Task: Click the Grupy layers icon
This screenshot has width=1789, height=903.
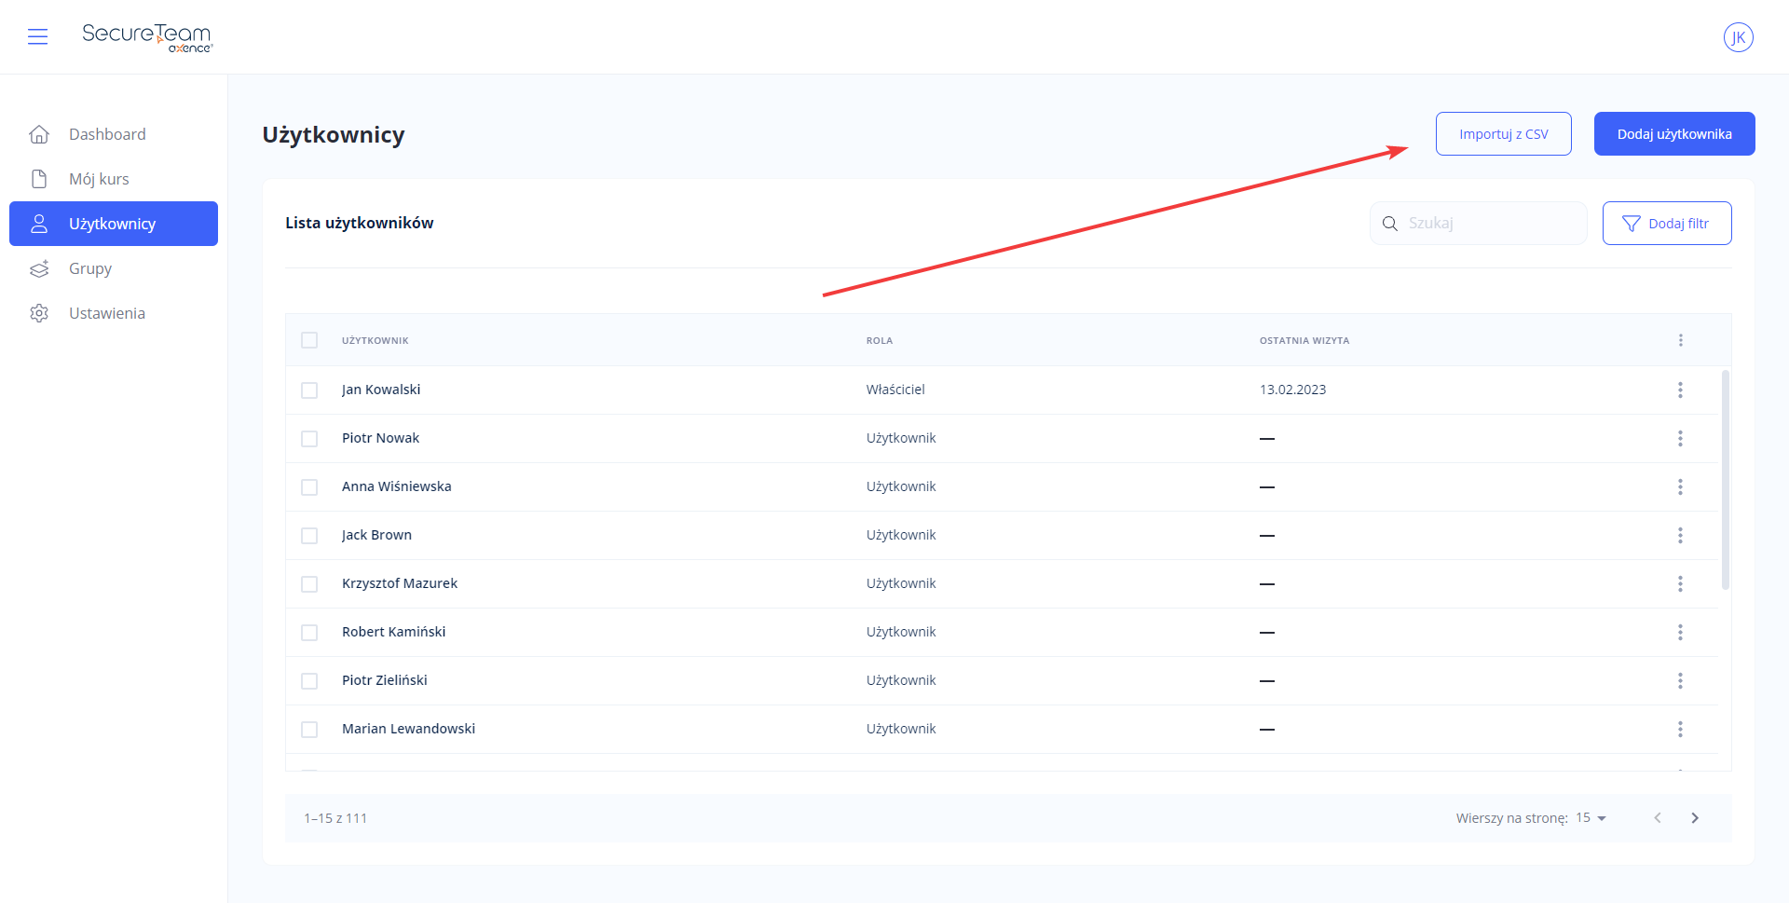Action: [x=39, y=268]
